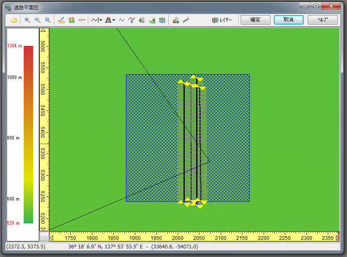Select the blue river polyline tool
This screenshot has height=257, width=347.
click(121, 20)
